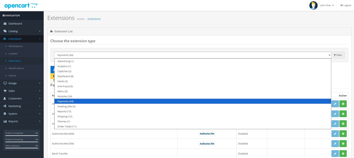
Task: Click the Bank Transfer row name
Action: pos(60,154)
